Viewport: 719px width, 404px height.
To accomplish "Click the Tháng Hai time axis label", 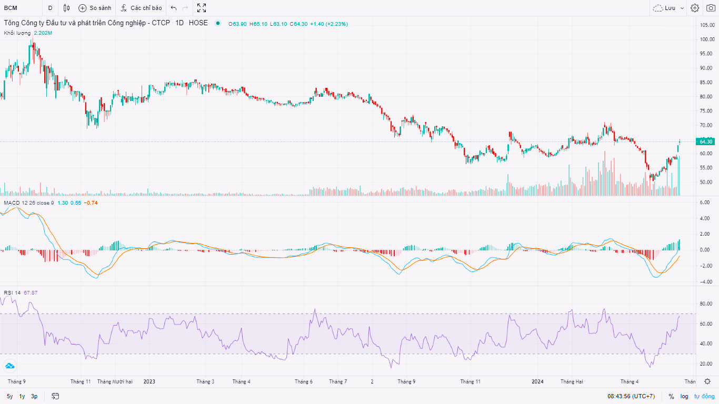I will tap(572, 381).
